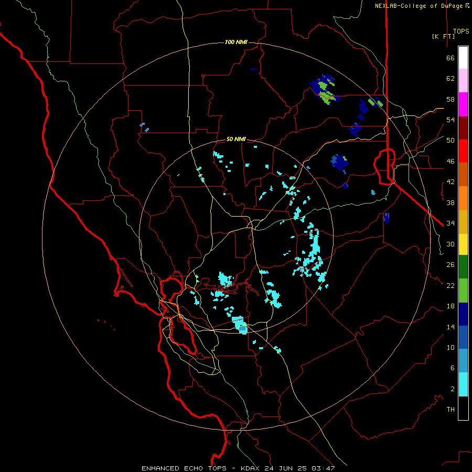Click the '50 NMI' range ring label
This screenshot has height=472, width=472.
(x=236, y=139)
